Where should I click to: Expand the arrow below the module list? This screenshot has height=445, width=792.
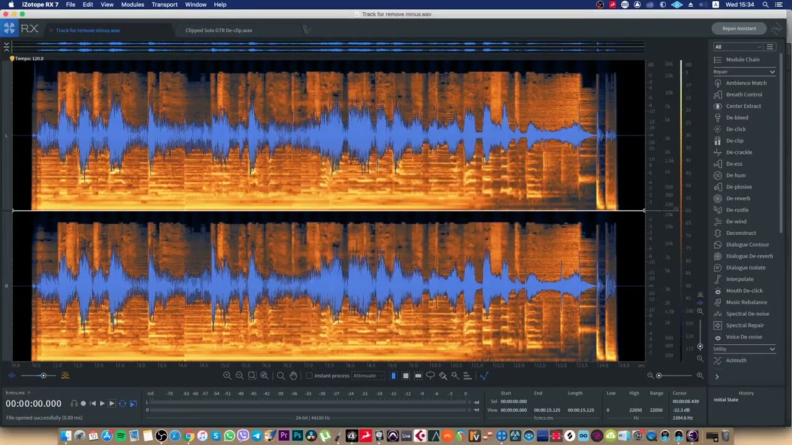pos(717,376)
